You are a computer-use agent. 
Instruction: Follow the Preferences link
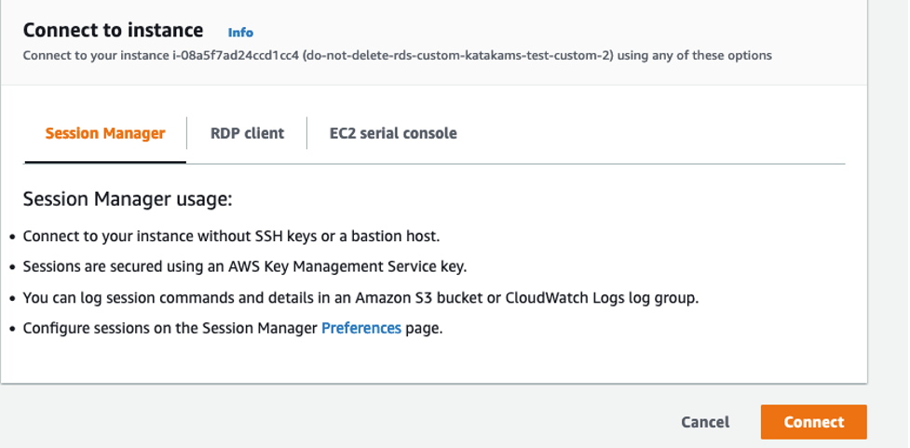click(x=361, y=328)
